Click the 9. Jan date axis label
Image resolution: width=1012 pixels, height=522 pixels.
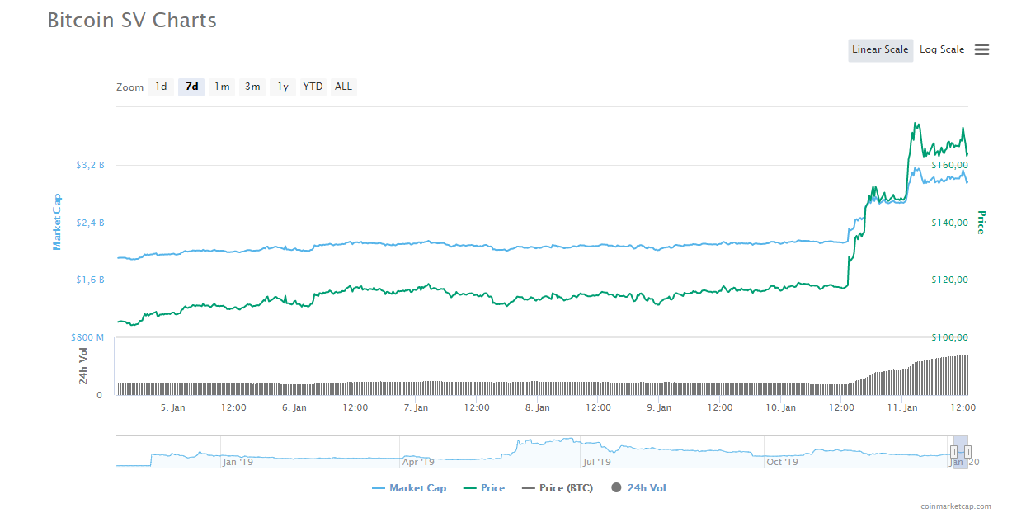(x=660, y=407)
